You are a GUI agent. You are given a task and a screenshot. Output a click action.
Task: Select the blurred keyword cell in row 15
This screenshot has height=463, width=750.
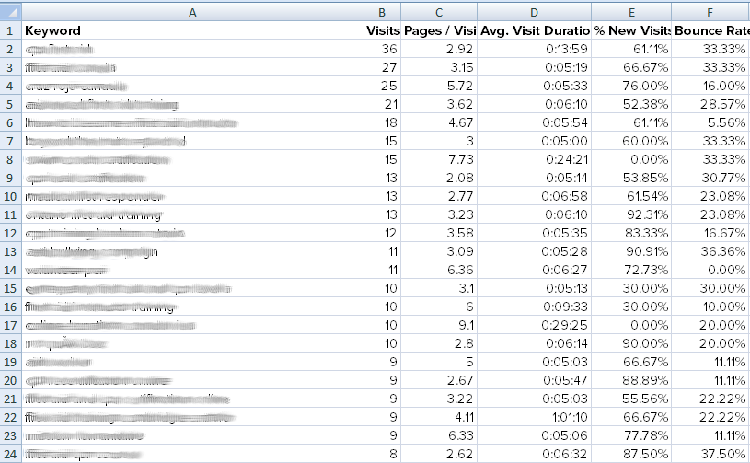[192, 288]
